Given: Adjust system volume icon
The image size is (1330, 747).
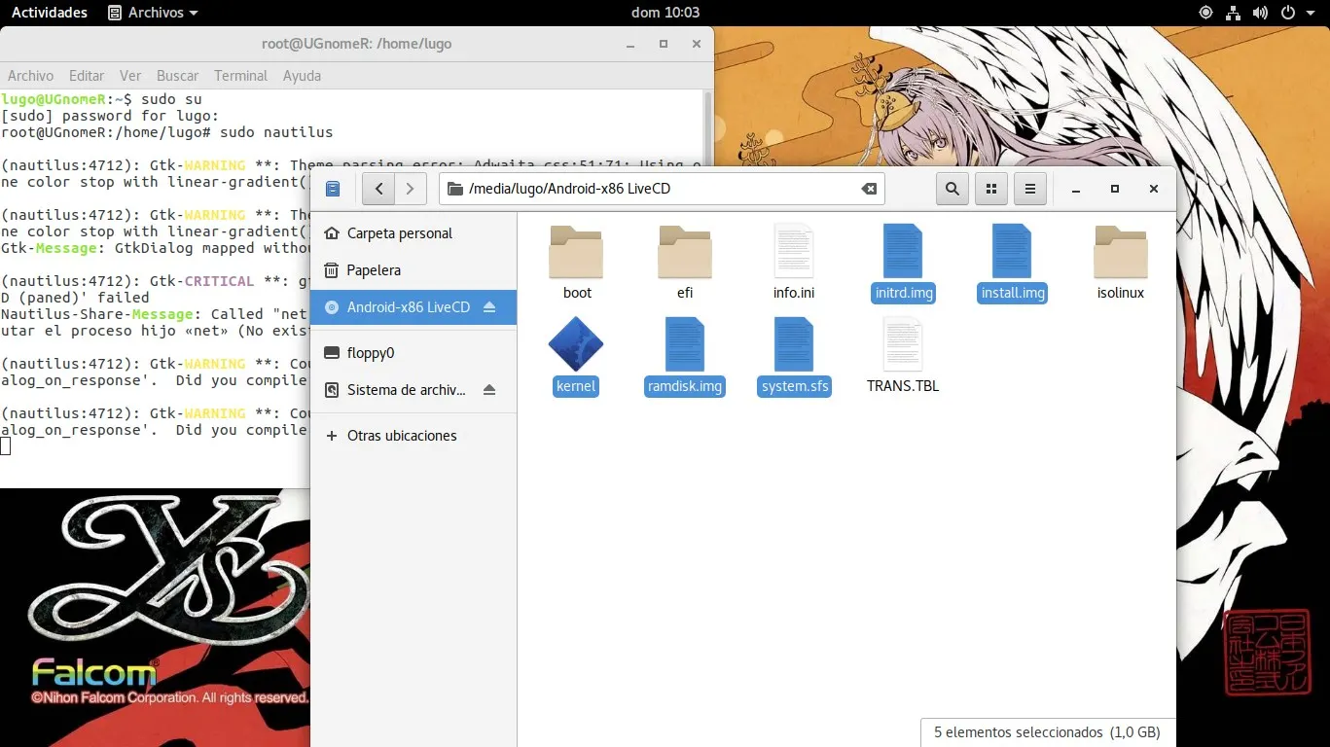Looking at the screenshot, I should (1260, 13).
